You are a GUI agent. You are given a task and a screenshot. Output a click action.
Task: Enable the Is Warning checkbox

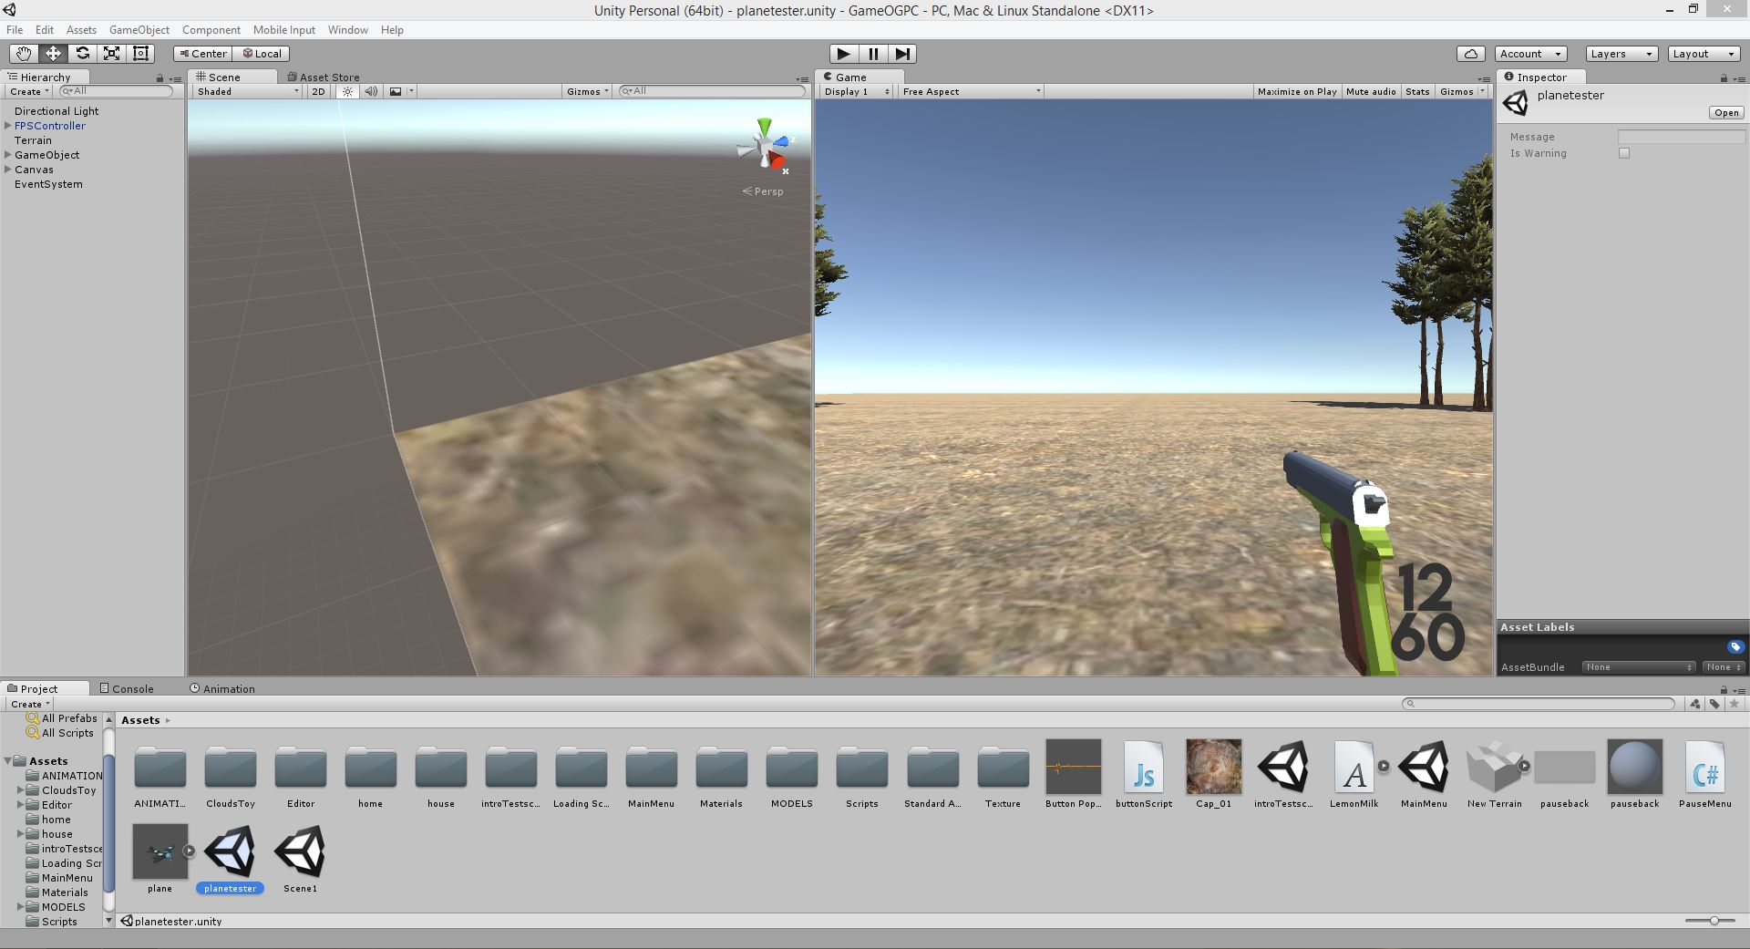[1624, 153]
